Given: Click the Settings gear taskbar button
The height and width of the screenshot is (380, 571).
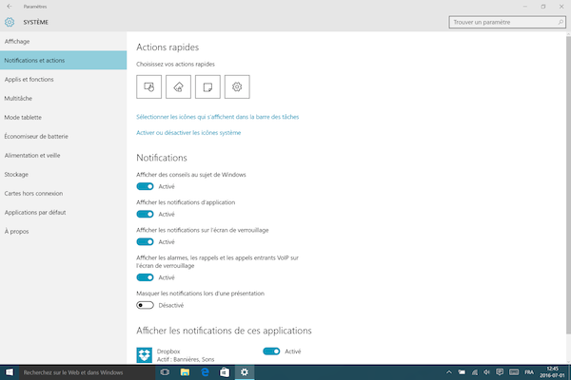Looking at the screenshot, I should 245,372.
